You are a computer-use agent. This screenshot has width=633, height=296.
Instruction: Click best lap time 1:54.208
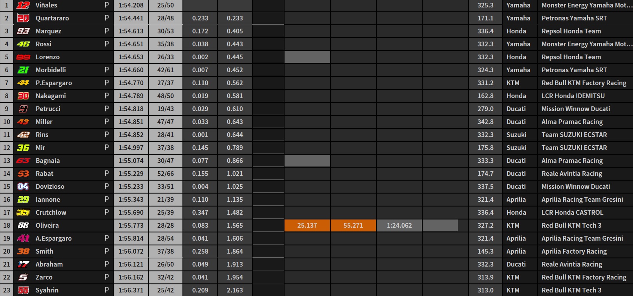coord(131,5)
